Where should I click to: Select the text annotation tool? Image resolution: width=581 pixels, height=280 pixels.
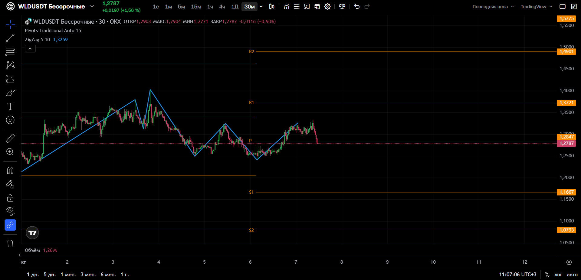[10, 106]
